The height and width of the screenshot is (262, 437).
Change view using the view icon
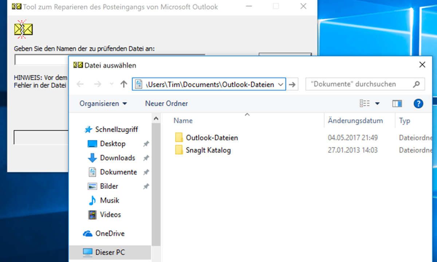pos(365,104)
